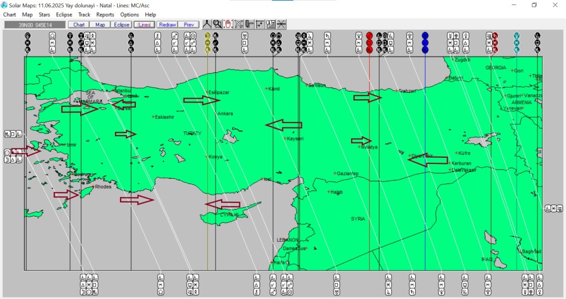Activate the magnifying glass zoom tool
566x299 pixels.
[217, 24]
